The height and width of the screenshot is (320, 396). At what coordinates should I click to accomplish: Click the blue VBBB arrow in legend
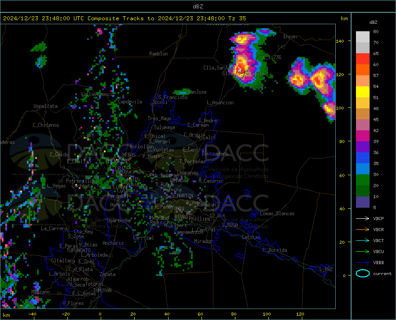pos(363,263)
